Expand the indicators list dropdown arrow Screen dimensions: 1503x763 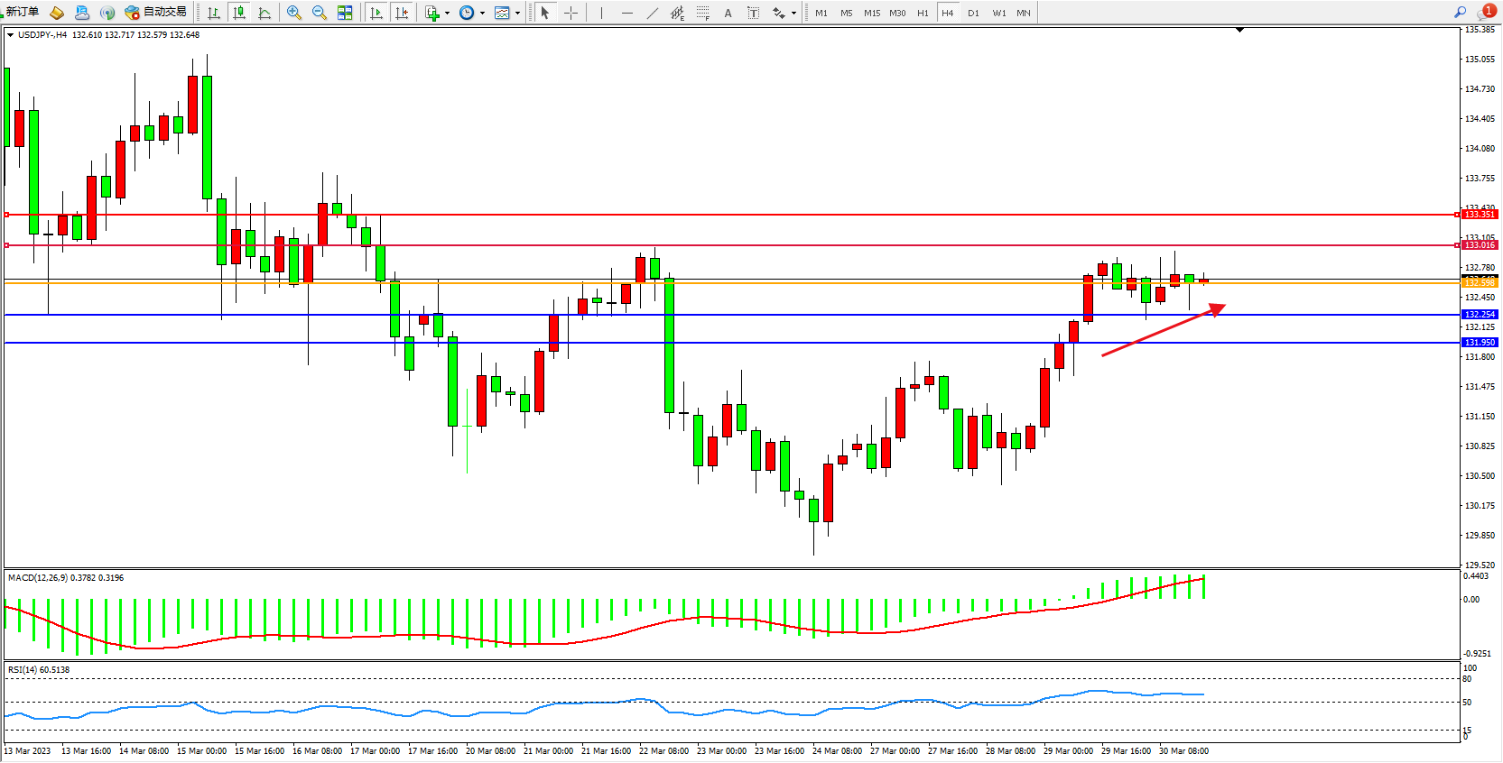(447, 13)
